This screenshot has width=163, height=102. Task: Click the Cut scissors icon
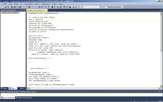(x=24, y=7)
